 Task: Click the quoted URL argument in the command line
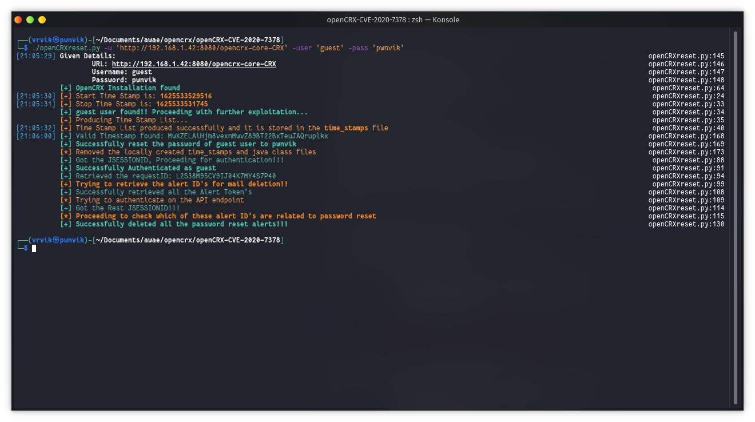[x=202, y=48]
